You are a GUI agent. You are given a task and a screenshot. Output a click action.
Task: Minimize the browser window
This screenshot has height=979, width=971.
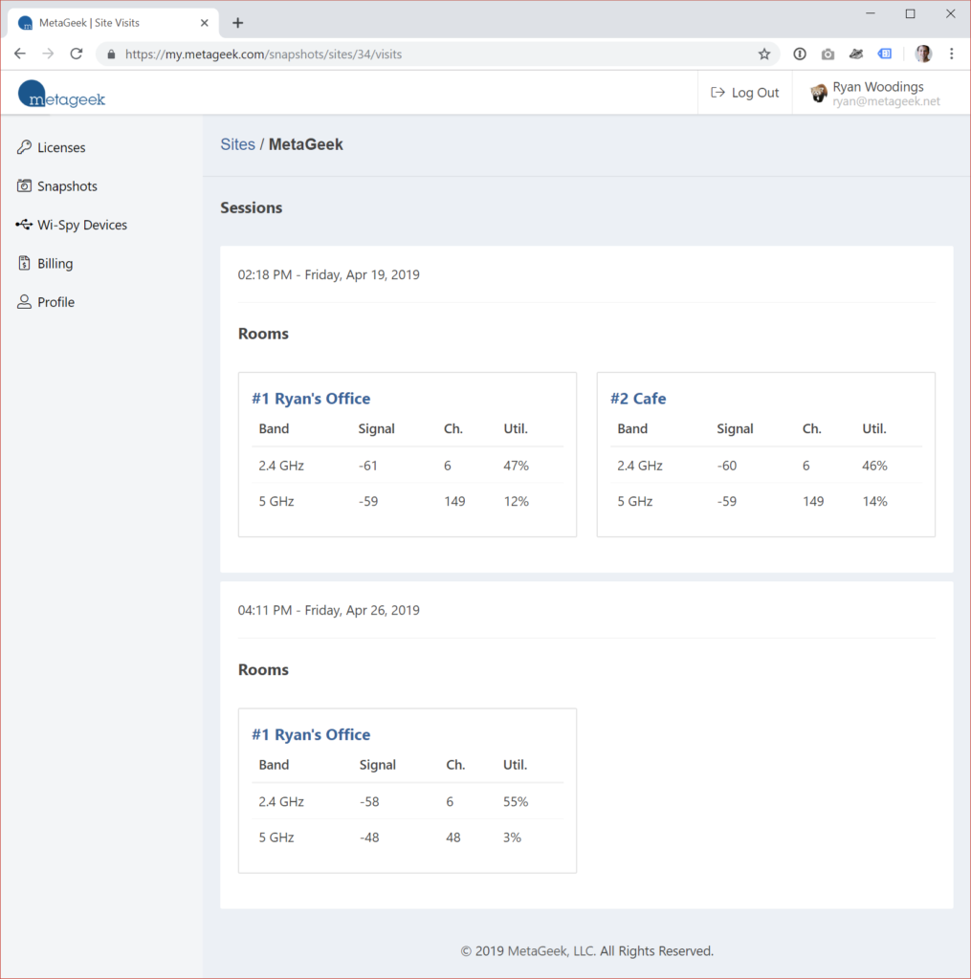pyautogui.click(x=871, y=13)
